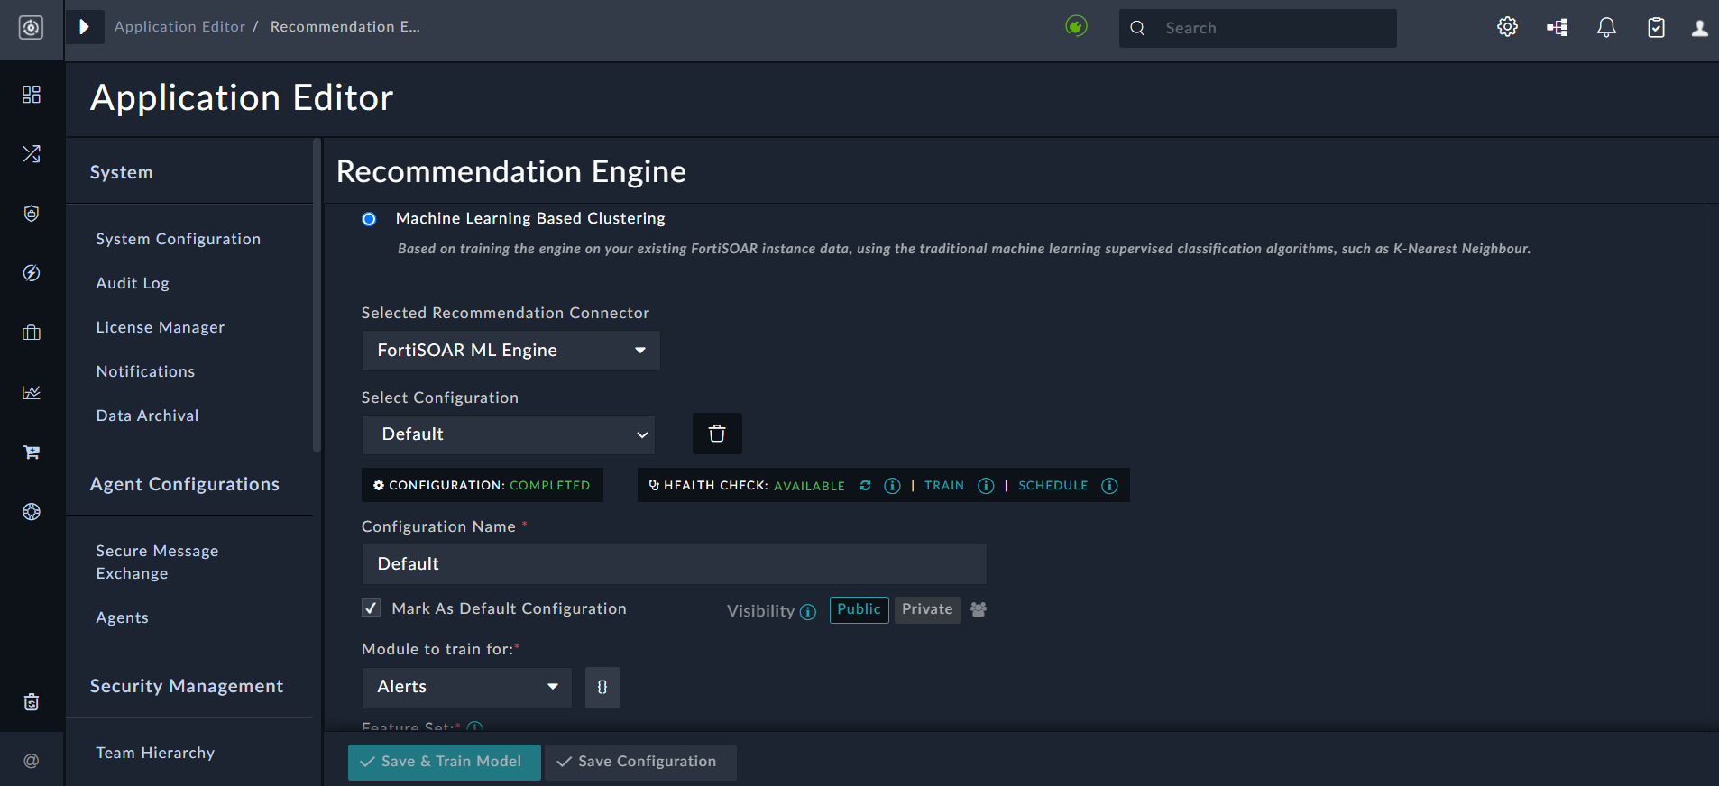Open Agents menu item
Image resolution: width=1719 pixels, height=786 pixels.
tap(122, 617)
